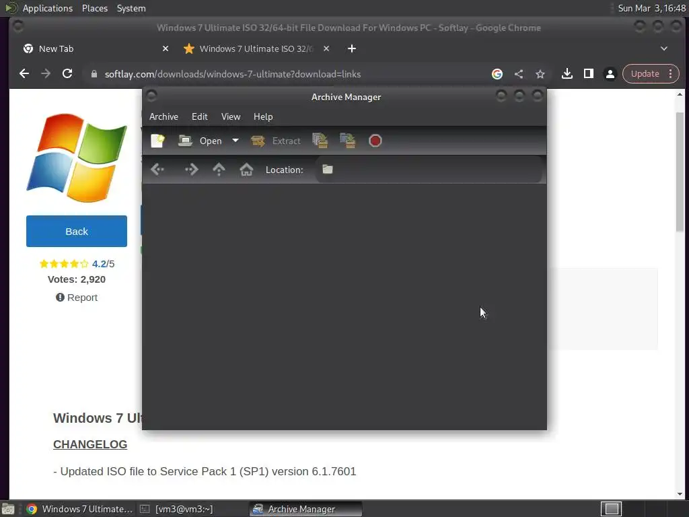Stop the current operation with red button
This screenshot has width=689, height=517.
pyautogui.click(x=375, y=141)
